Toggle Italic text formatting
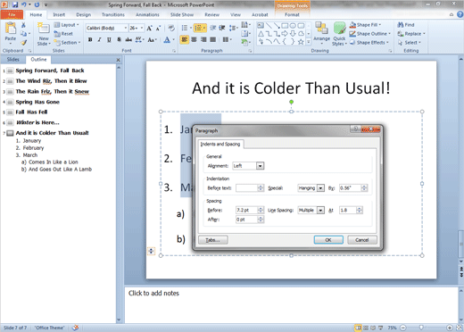The image size is (464, 332). pyautogui.click(x=100, y=39)
